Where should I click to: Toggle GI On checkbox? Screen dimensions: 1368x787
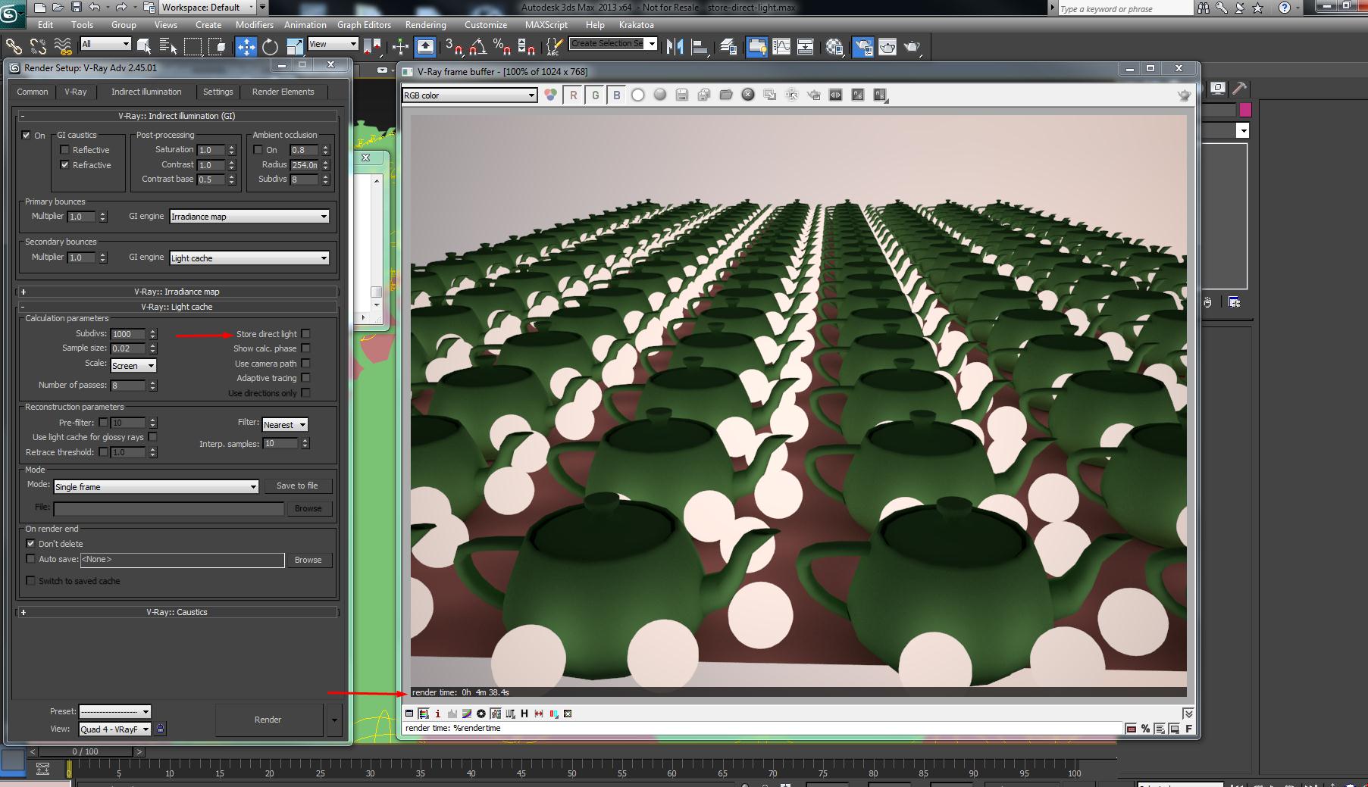[27, 135]
